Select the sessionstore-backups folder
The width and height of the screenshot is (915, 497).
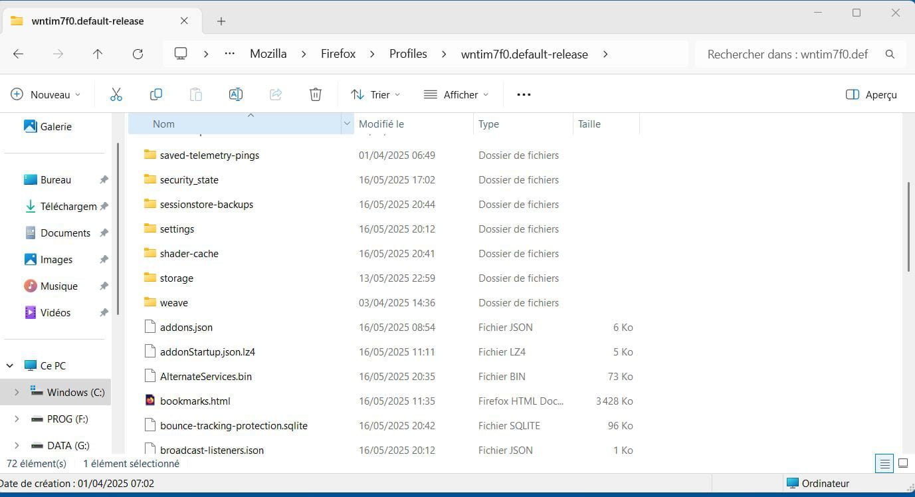(x=207, y=204)
